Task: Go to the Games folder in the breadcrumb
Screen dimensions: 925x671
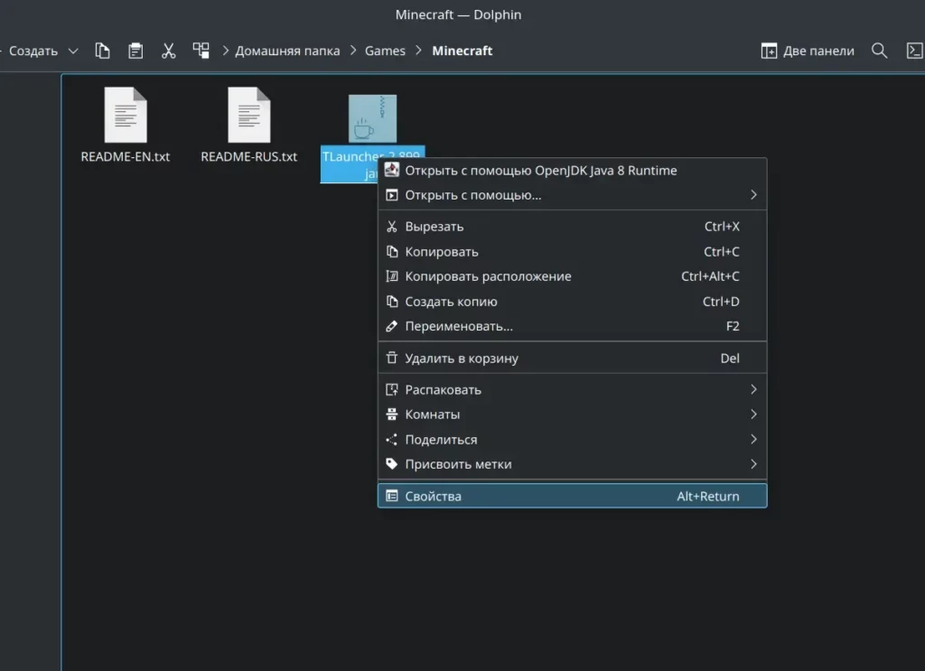Action: [385, 51]
